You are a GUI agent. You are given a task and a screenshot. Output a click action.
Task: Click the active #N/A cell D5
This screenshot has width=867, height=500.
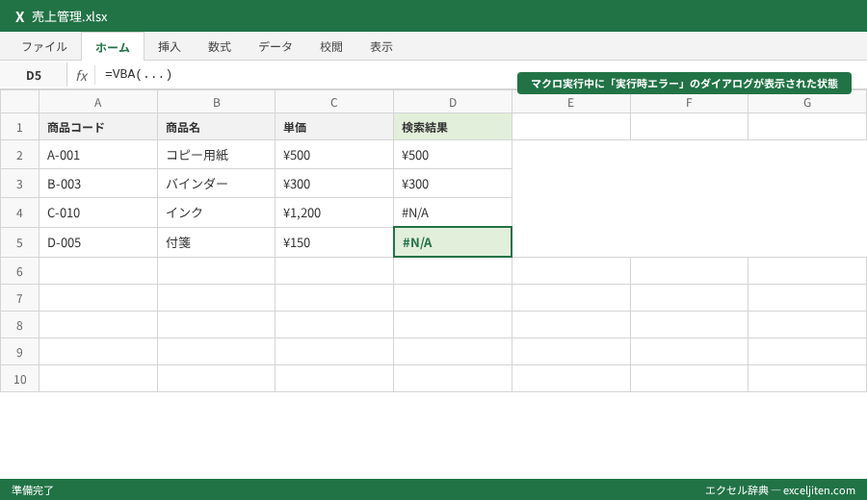(x=453, y=241)
